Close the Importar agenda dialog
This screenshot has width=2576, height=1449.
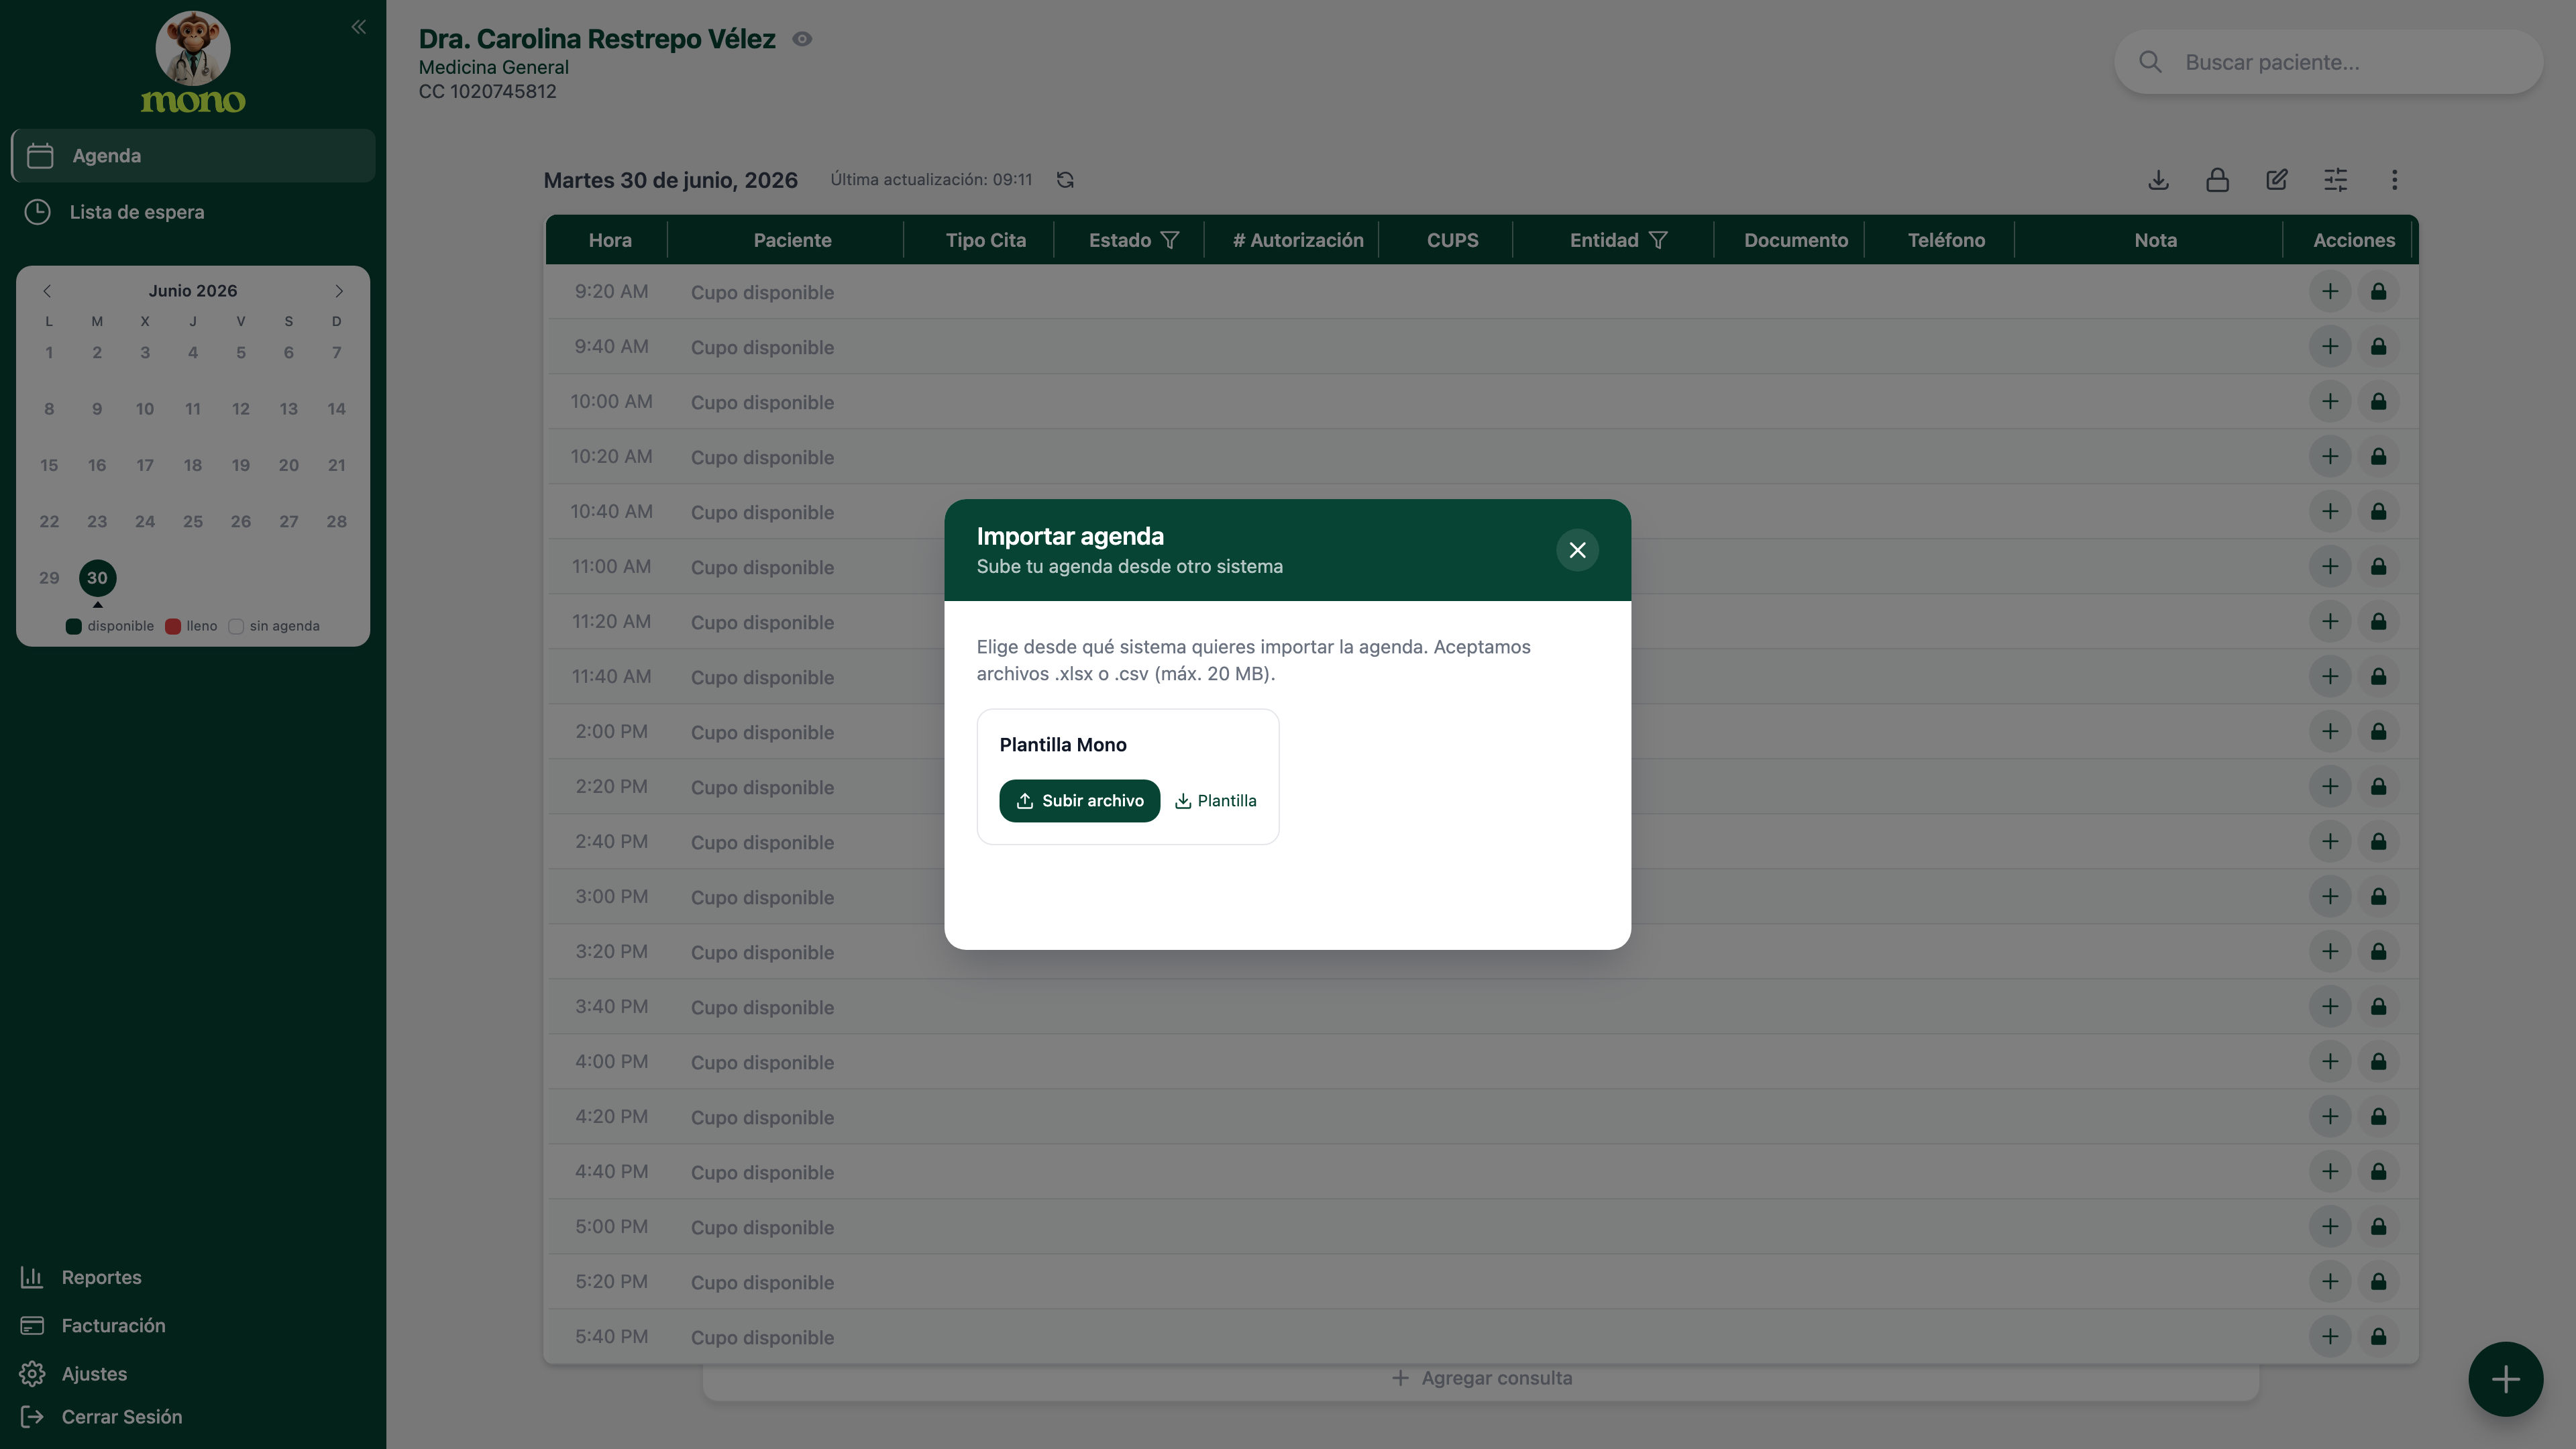coord(1577,550)
